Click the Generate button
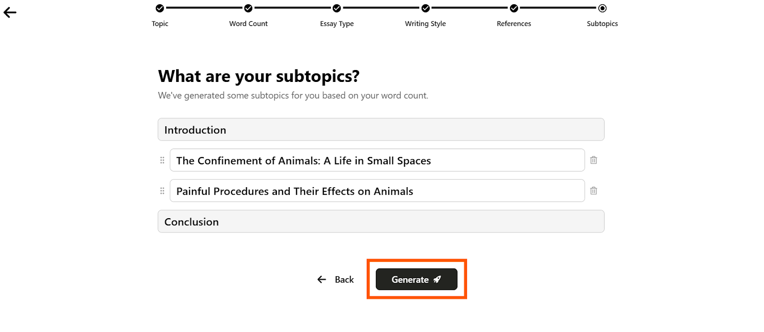764x332 pixels. 416,279
